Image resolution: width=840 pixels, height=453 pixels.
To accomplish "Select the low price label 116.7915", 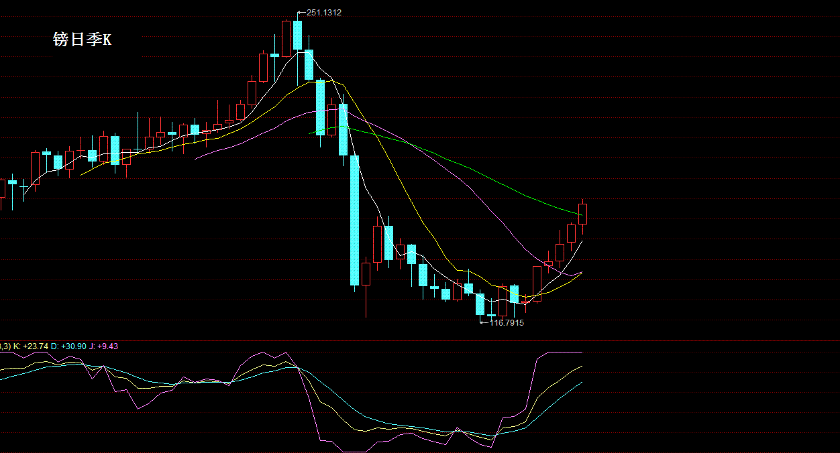I will pyautogui.click(x=507, y=322).
